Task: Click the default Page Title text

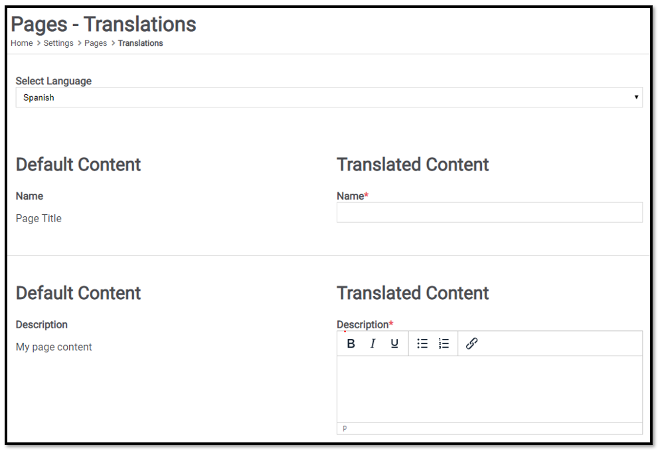Action: click(39, 218)
